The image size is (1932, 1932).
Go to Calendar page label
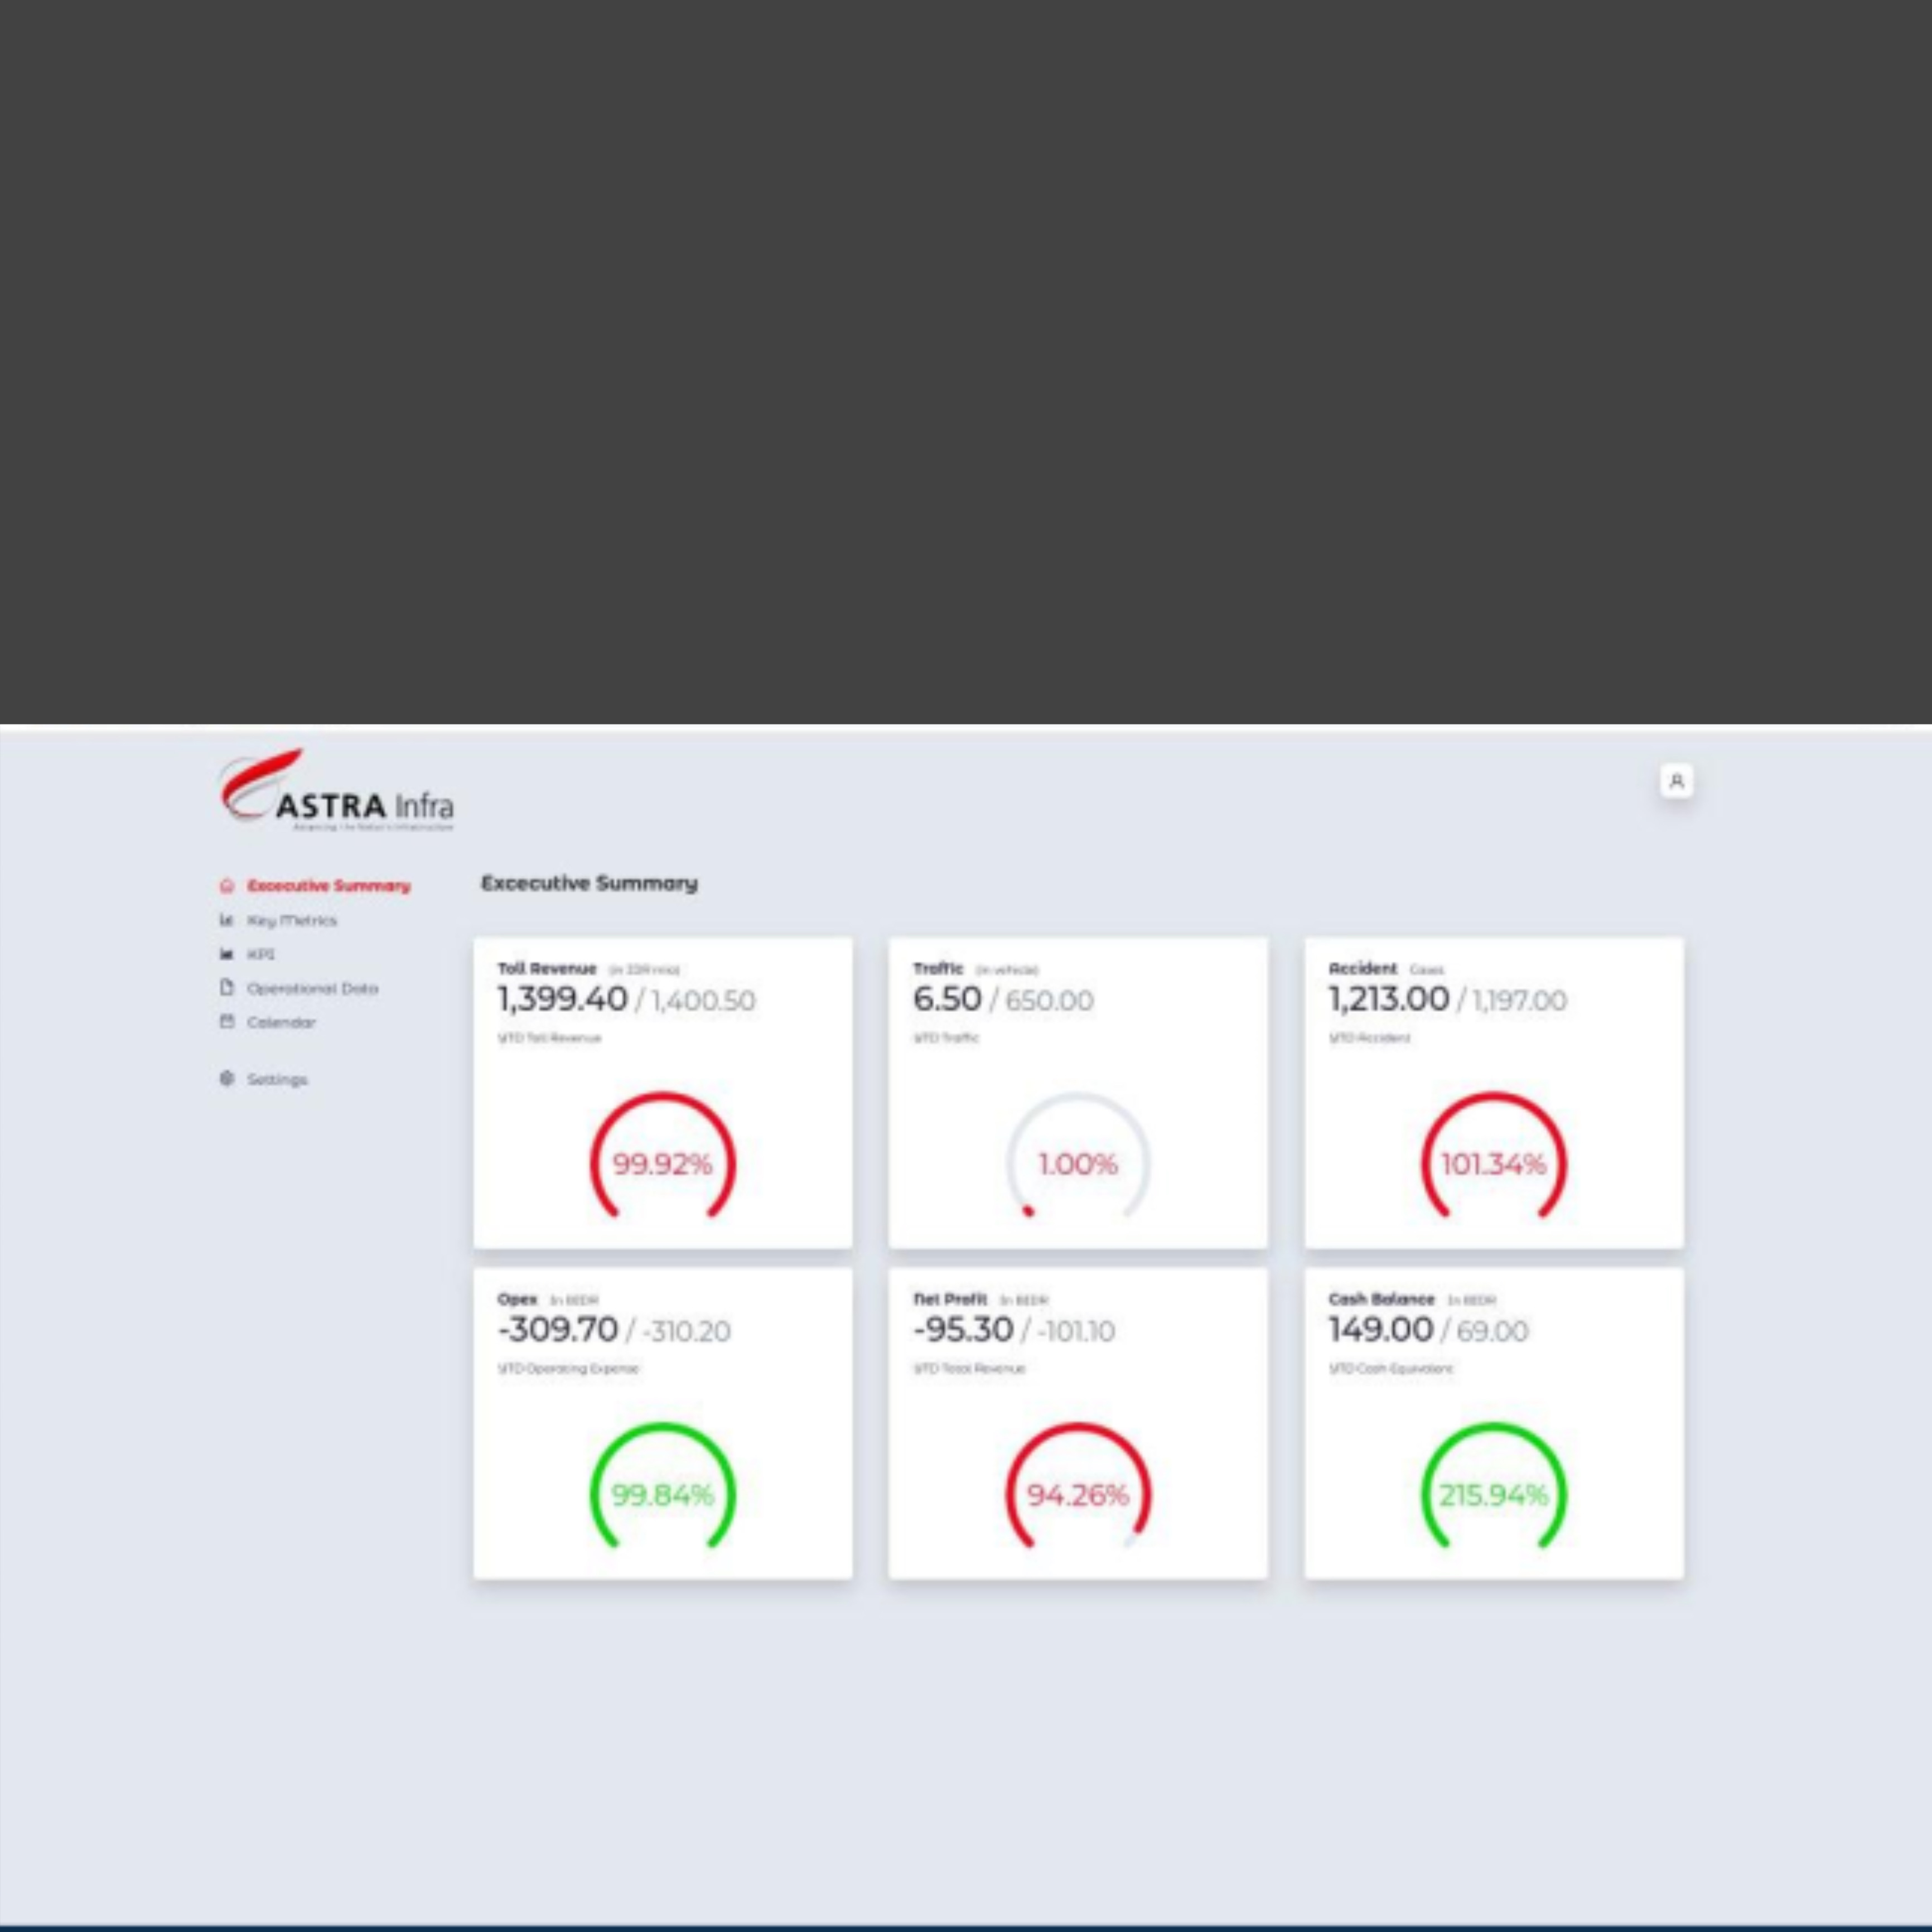coord(281,1022)
